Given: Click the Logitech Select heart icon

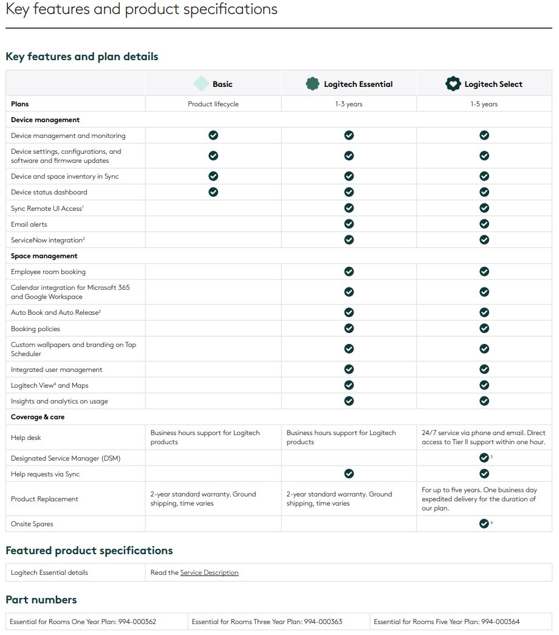Looking at the screenshot, I should pos(453,84).
